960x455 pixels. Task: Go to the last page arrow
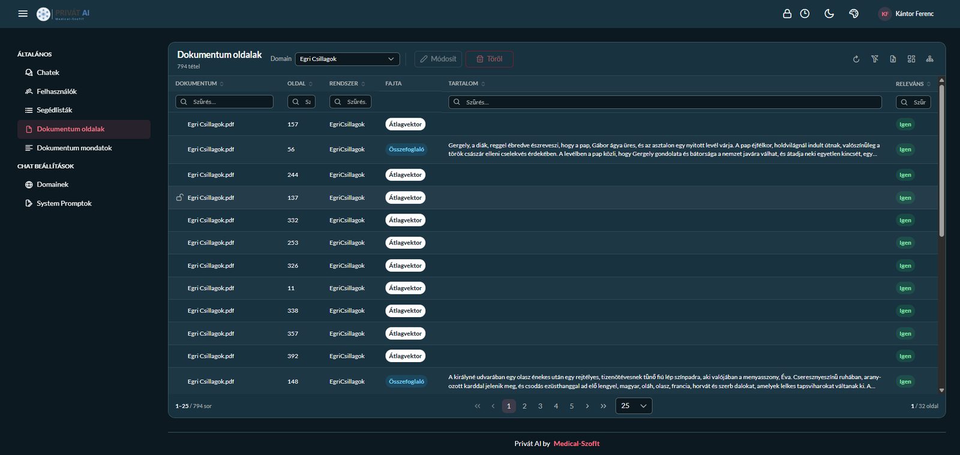click(603, 406)
